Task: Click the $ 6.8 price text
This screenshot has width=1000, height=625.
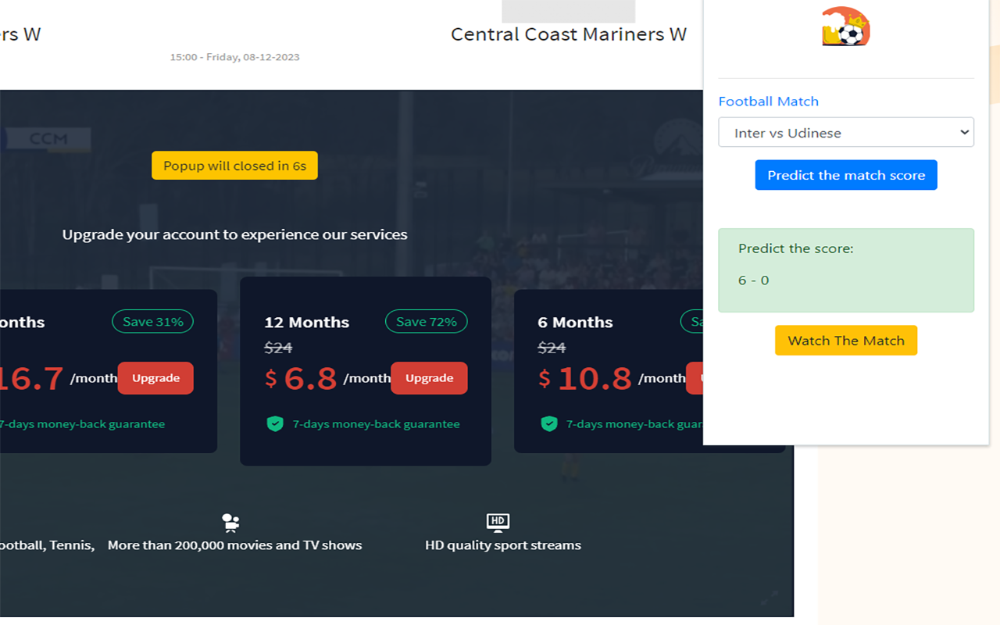Action: pos(301,379)
